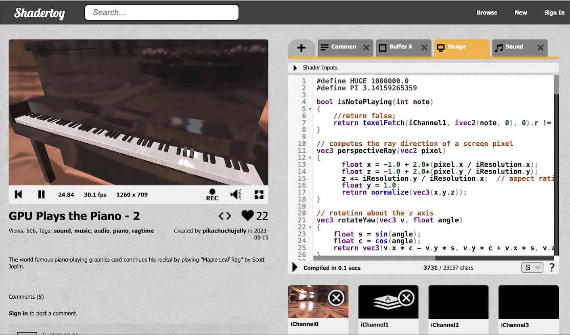The width and height of the screenshot is (570, 335).
Task: Open help with the question mark icon
Action: (551, 267)
